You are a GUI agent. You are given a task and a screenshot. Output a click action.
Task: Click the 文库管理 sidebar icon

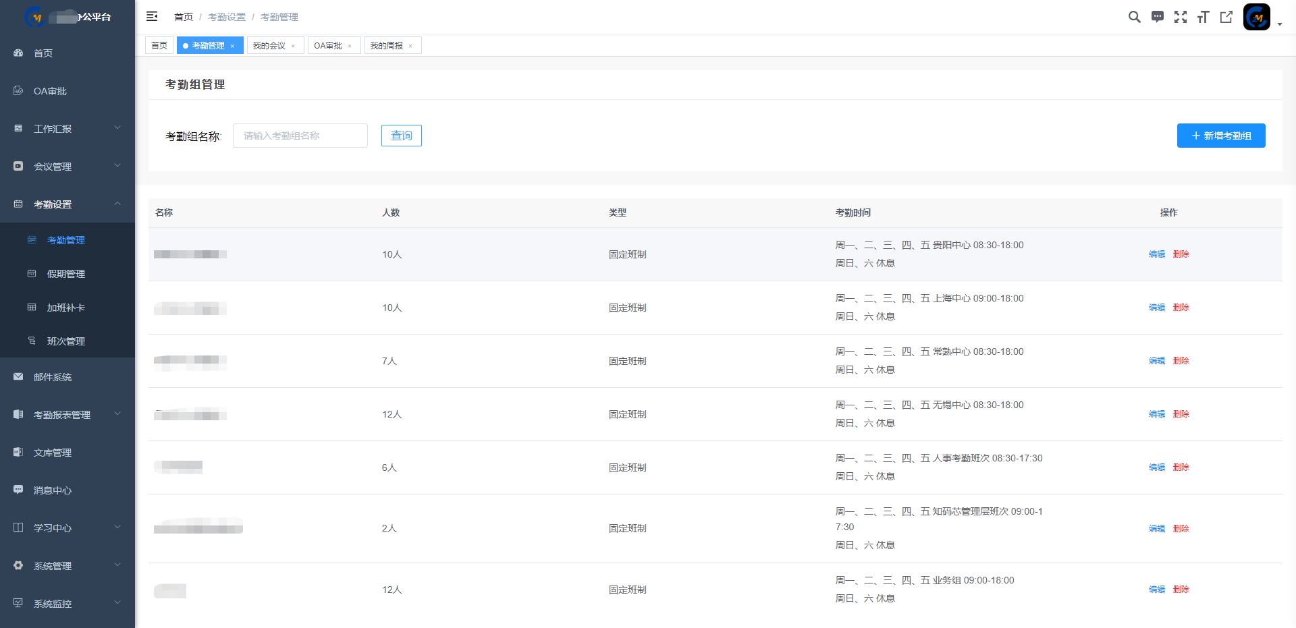[18, 452]
